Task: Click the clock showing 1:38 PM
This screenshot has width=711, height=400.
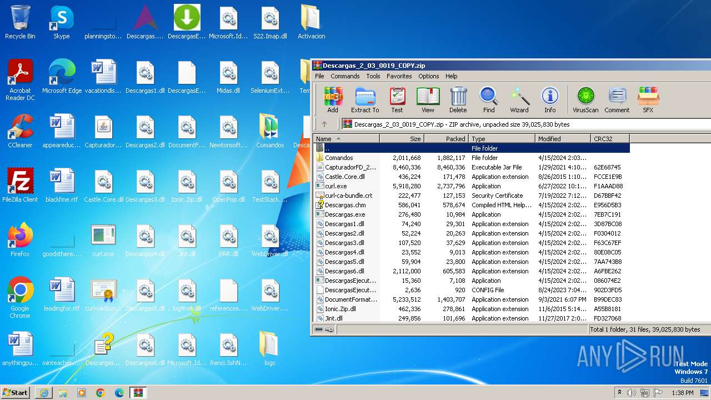Action: (682, 393)
